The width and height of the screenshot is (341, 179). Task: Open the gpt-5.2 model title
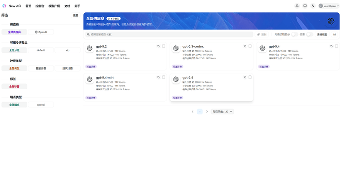point(101,46)
